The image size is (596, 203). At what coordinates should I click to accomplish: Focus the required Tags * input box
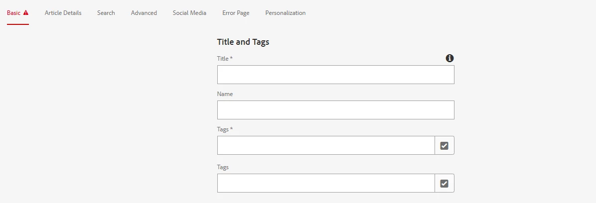(326, 145)
